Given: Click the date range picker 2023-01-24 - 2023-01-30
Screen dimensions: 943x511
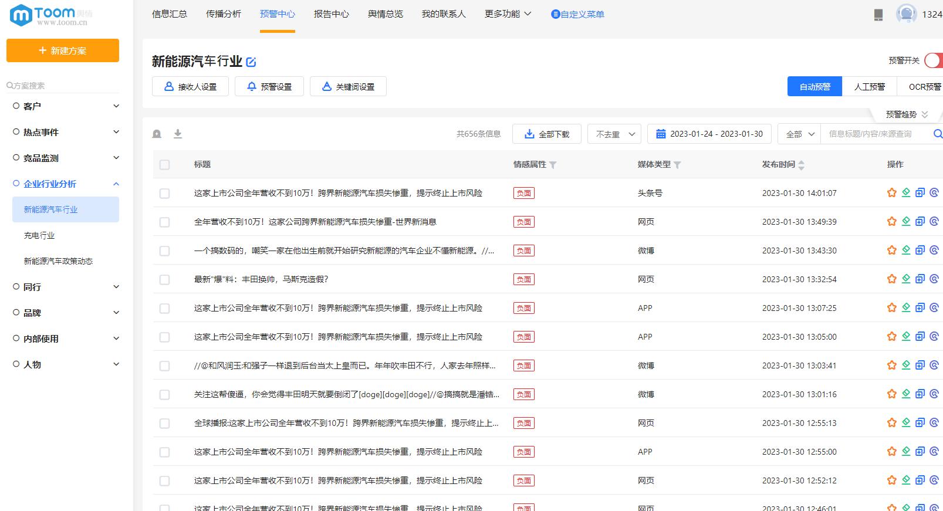Looking at the screenshot, I should point(709,134).
